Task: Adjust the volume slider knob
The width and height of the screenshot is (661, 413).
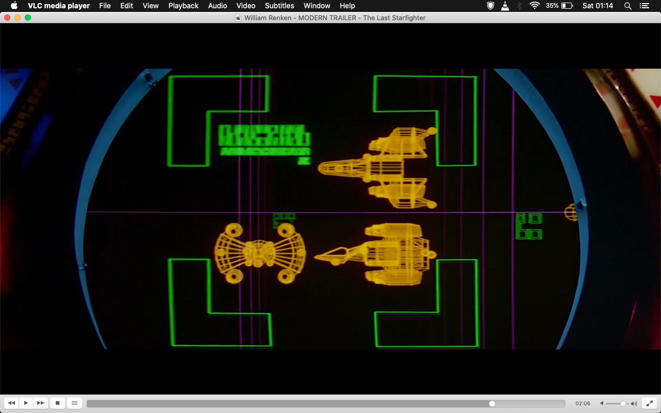Action: (623, 403)
